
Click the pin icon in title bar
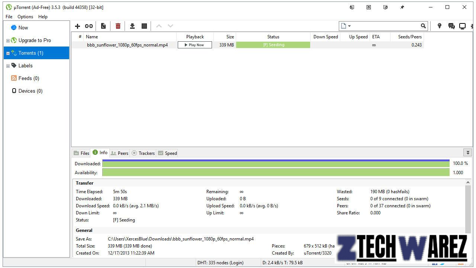402,7
